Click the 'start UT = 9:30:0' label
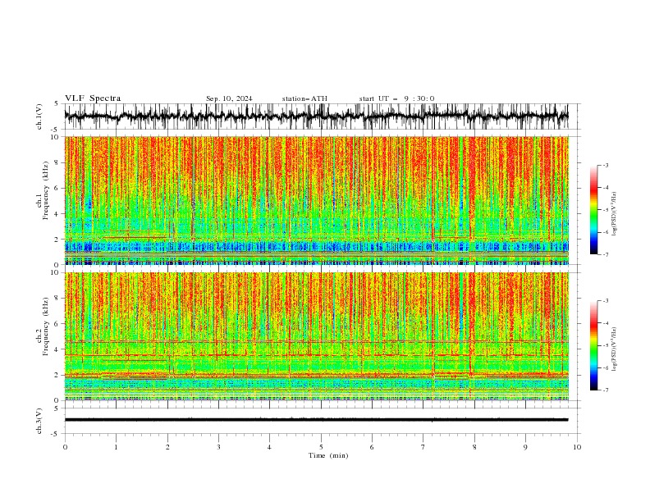The height and width of the screenshot is (502, 650). coord(396,98)
